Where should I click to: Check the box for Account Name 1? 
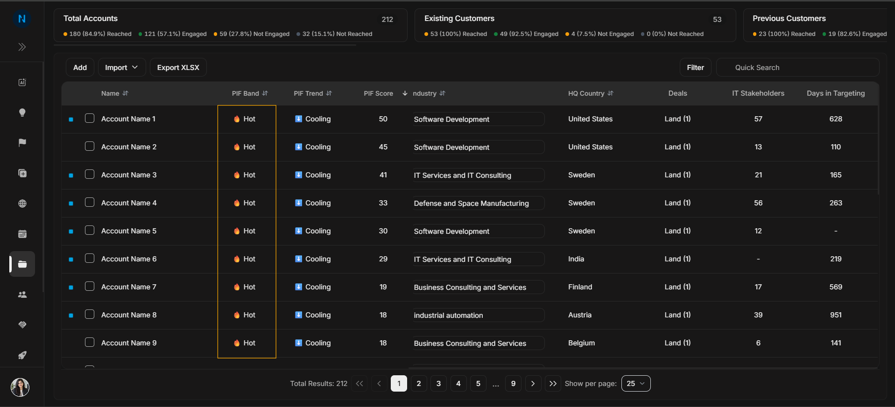tap(90, 119)
